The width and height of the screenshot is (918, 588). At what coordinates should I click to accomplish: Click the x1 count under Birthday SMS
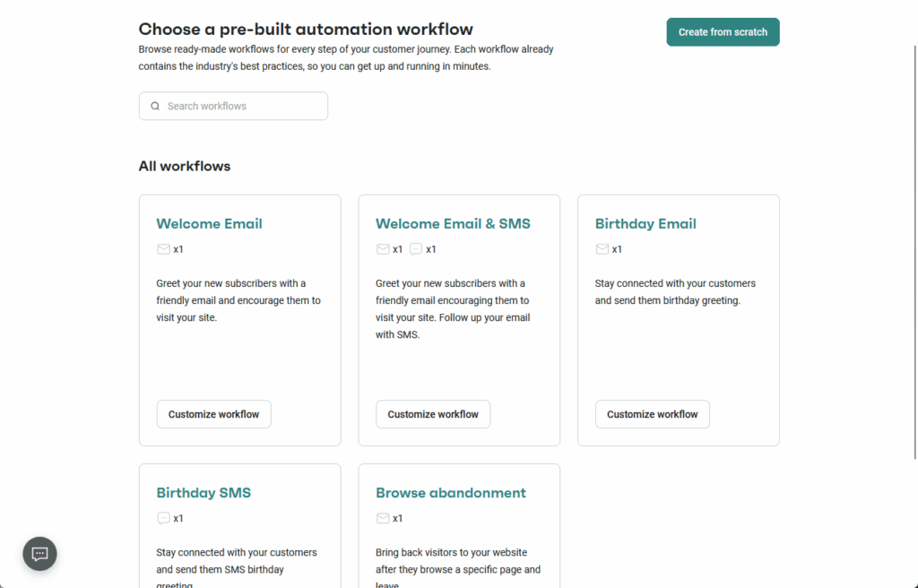pyautogui.click(x=178, y=518)
